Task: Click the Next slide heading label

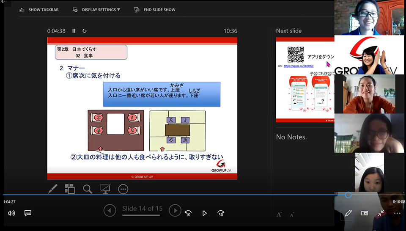Action: tap(289, 31)
